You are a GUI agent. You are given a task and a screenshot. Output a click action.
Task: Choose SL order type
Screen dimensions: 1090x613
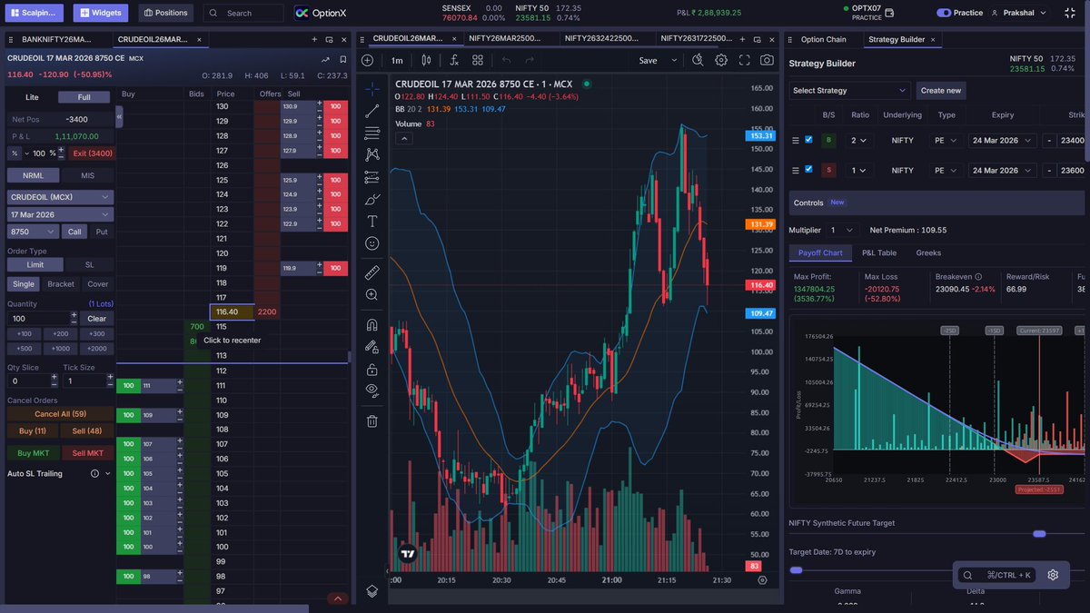(x=89, y=264)
